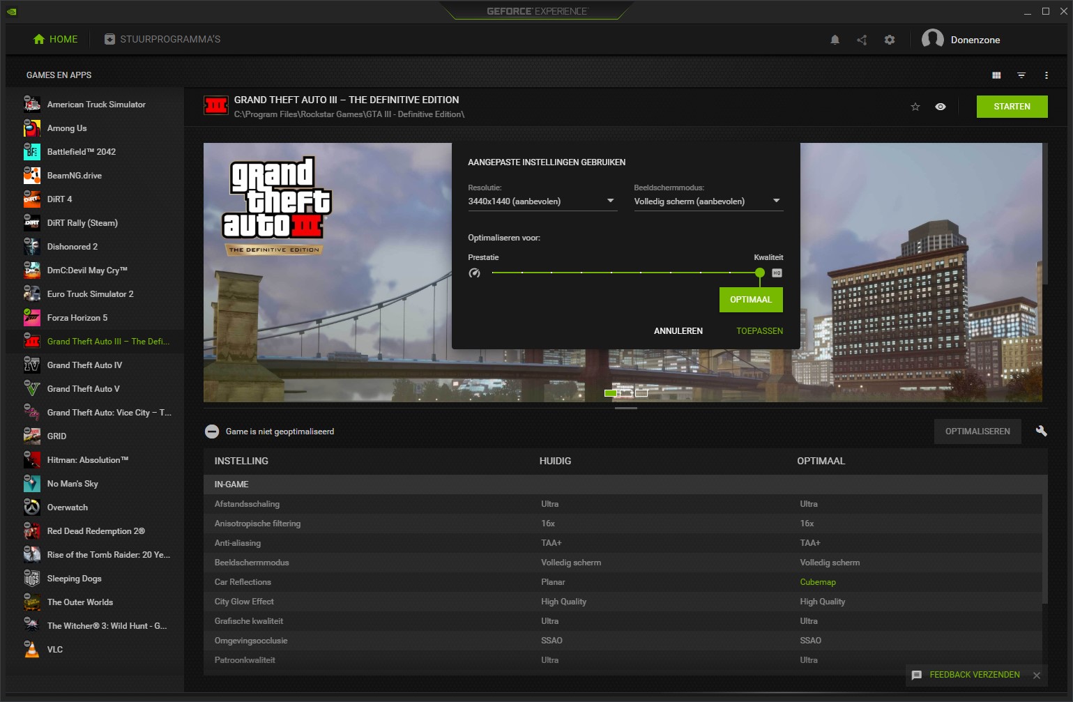Viewport: 1073px width, 702px height.
Task: Click TOEPASSEN to apply settings
Action: pos(759,331)
